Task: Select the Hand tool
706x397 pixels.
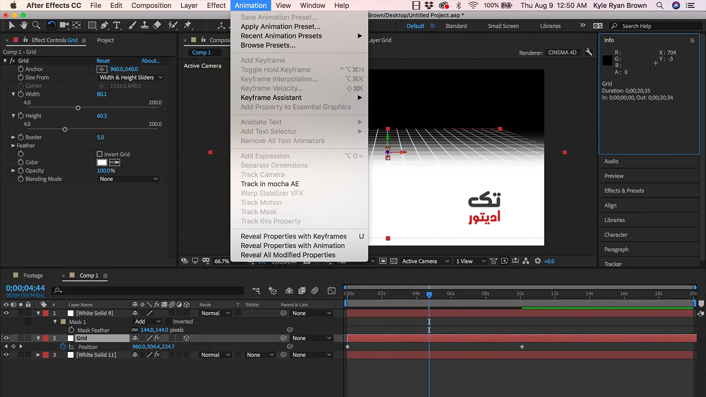Action: (x=24, y=26)
